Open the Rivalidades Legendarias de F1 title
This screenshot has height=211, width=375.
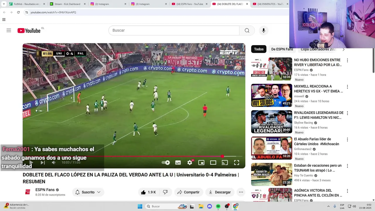point(319,115)
